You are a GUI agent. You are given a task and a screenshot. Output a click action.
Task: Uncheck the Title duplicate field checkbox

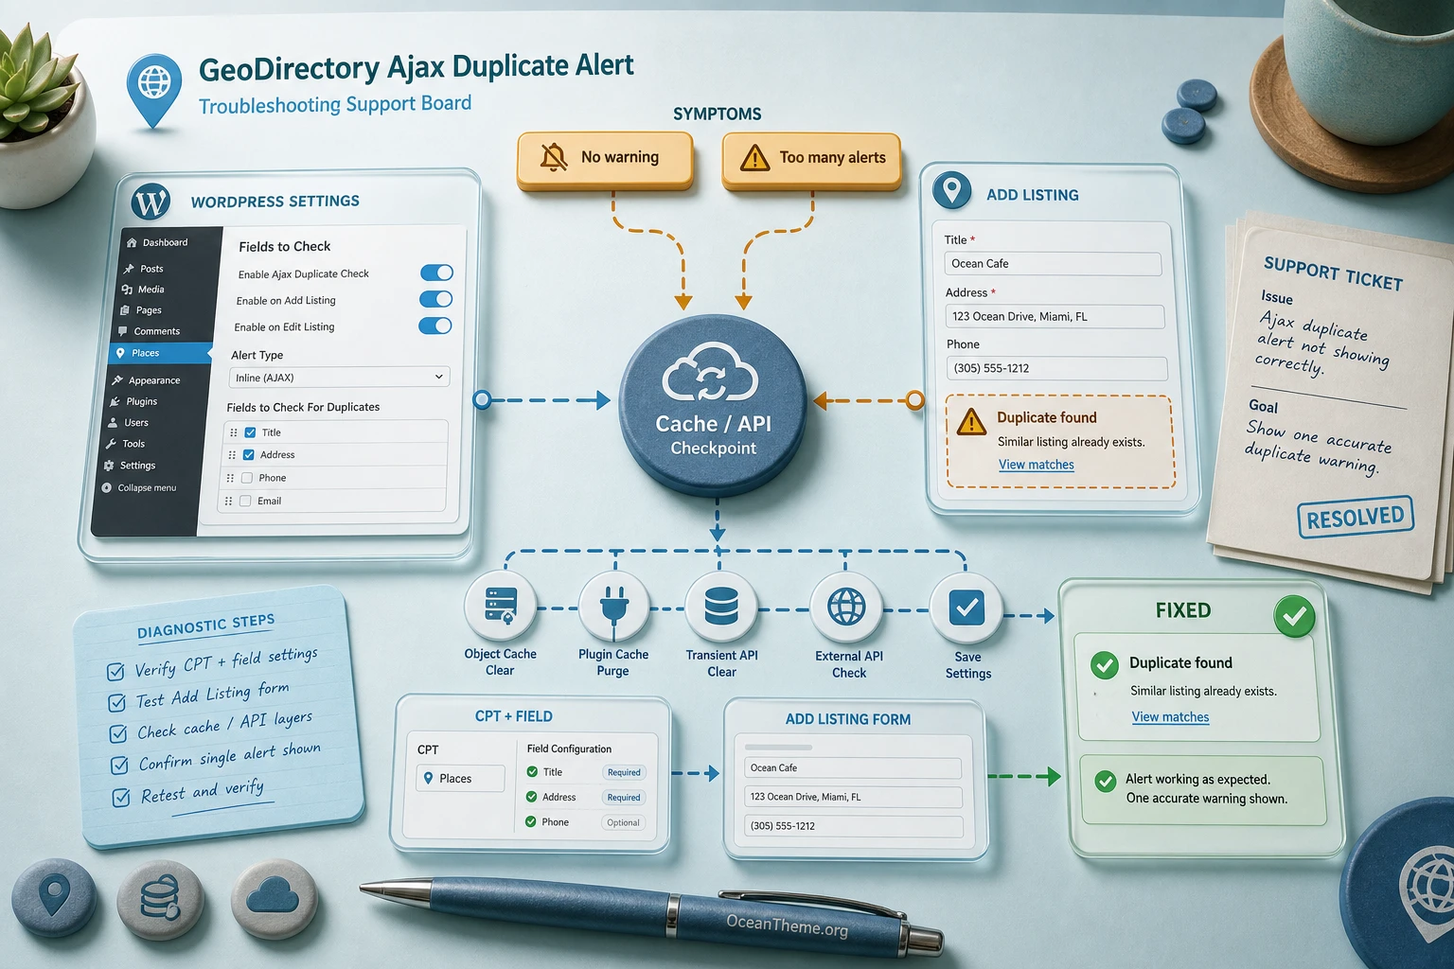[250, 432]
